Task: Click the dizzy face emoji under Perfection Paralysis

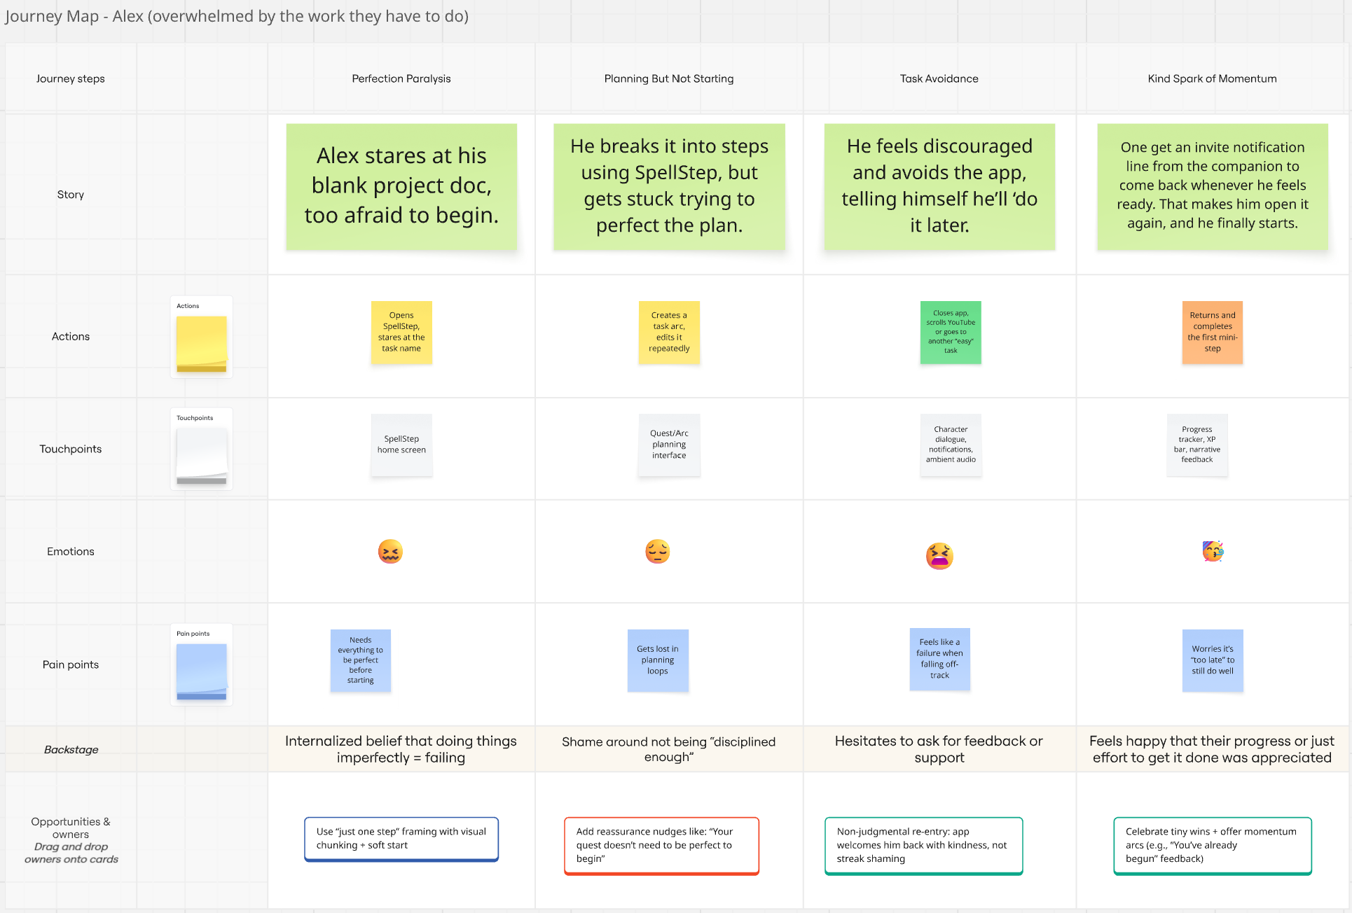Action: coord(390,552)
